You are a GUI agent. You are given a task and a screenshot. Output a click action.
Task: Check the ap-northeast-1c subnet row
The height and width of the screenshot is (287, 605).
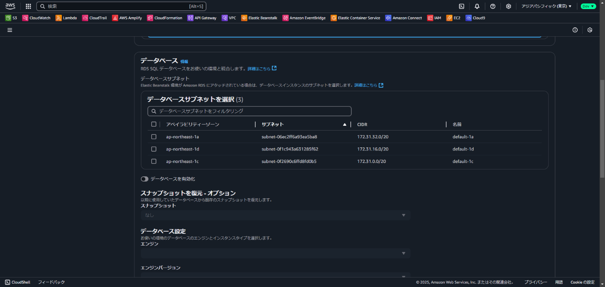coord(154,161)
